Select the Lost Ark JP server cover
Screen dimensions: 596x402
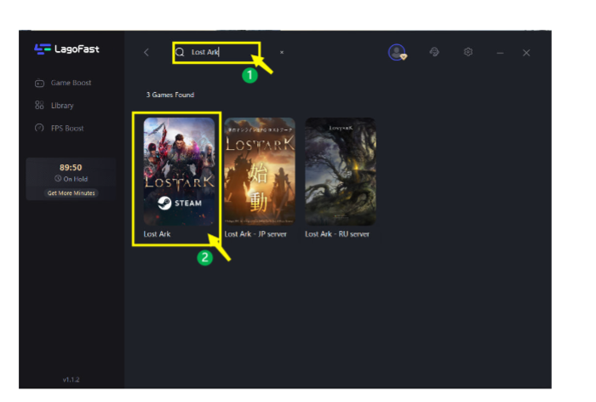pyautogui.click(x=260, y=171)
